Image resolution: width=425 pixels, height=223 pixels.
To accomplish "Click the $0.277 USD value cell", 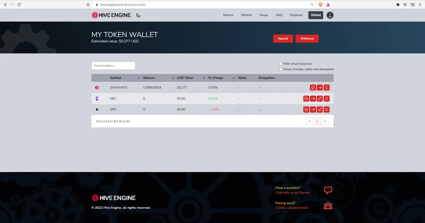I will tap(182, 87).
